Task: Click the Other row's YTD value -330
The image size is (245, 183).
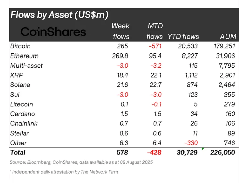Action: click(190, 143)
